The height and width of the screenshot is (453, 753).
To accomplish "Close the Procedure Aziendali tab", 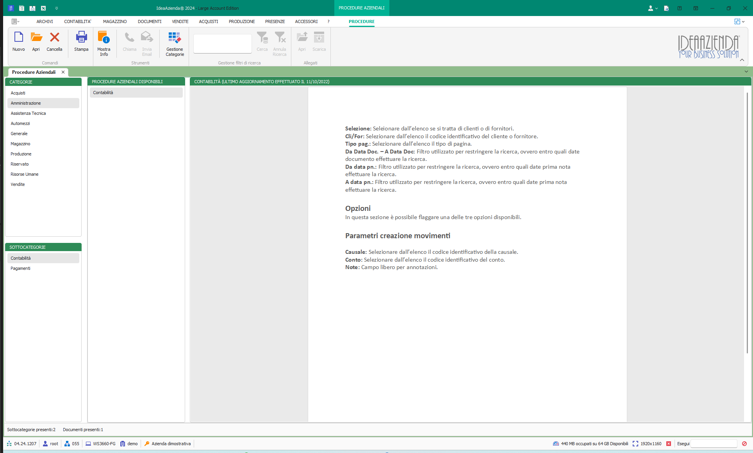I will 63,72.
